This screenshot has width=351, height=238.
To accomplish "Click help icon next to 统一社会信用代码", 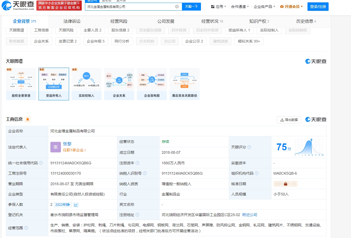I will 41,163.
